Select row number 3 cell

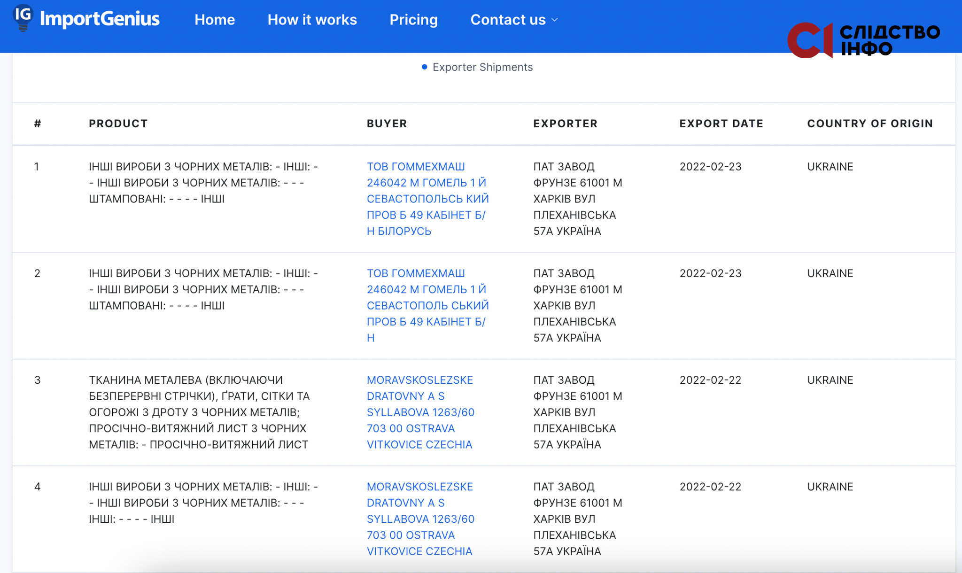click(38, 380)
